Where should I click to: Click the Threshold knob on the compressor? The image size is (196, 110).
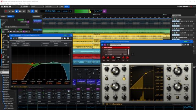tap(177, 86)
